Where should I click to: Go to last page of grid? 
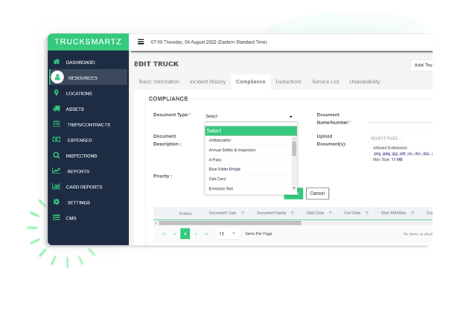[206, 234]
